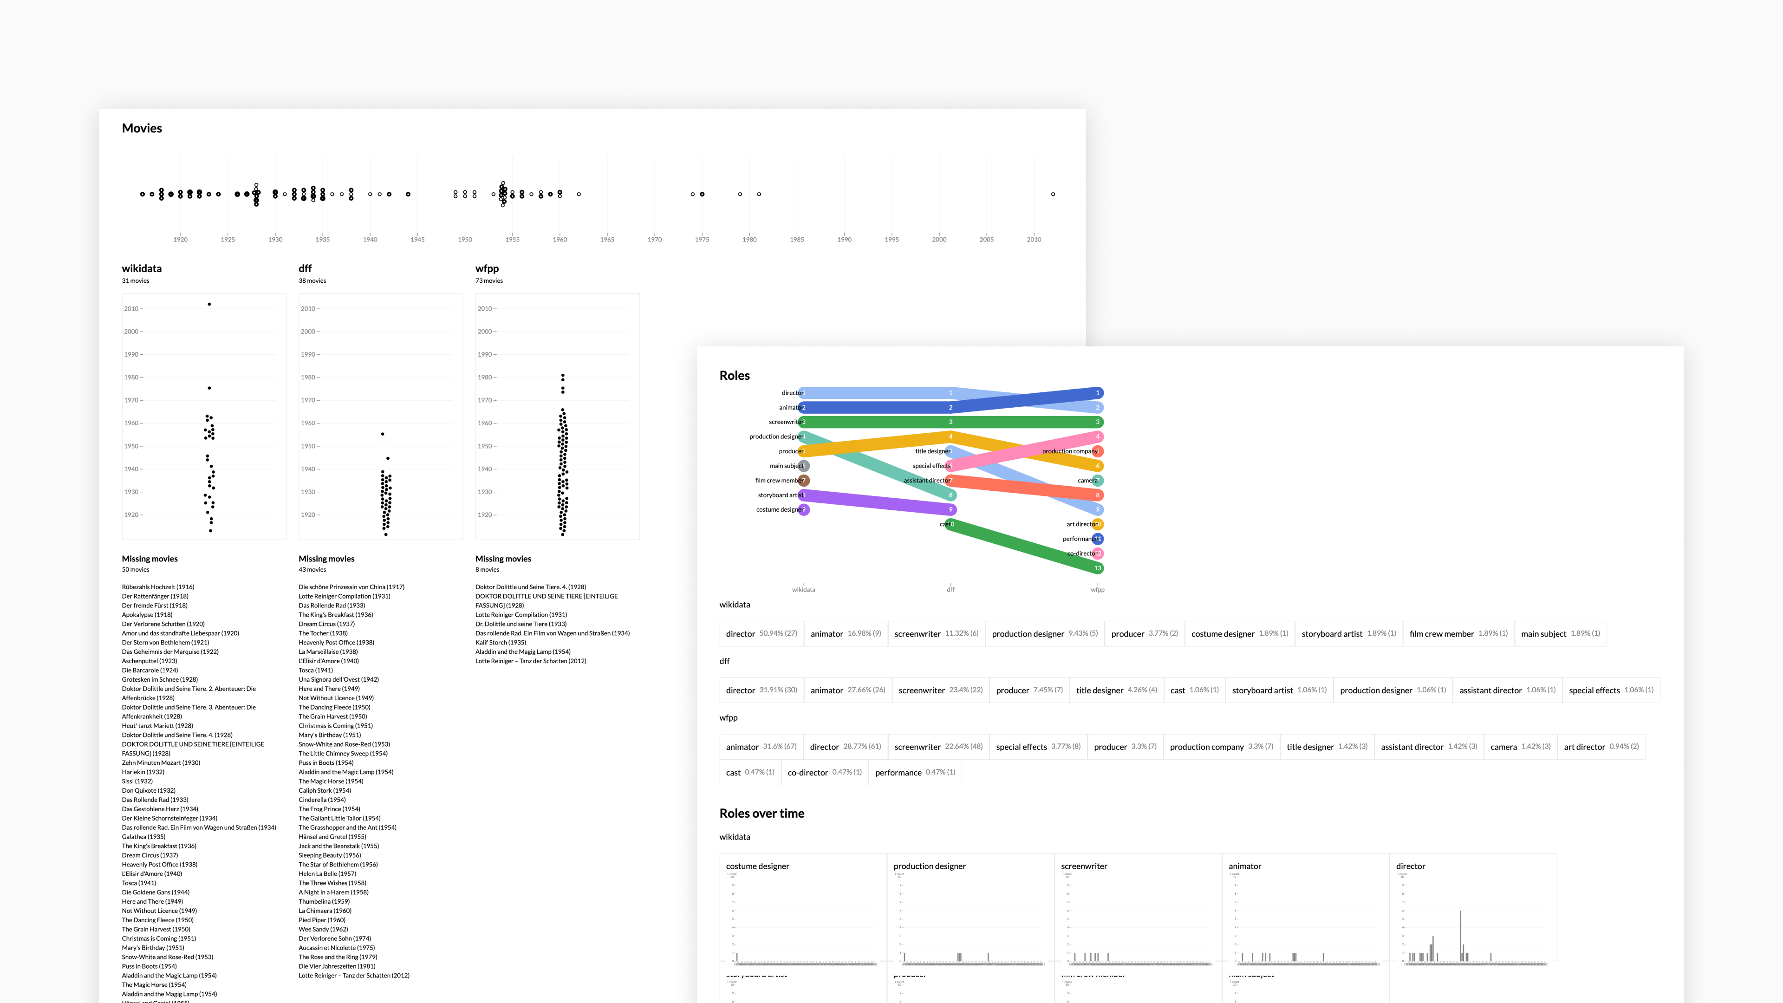
Task: Select 'Zehn Minuten Mozart (1930)' entry
Action: tap(161, 763)
